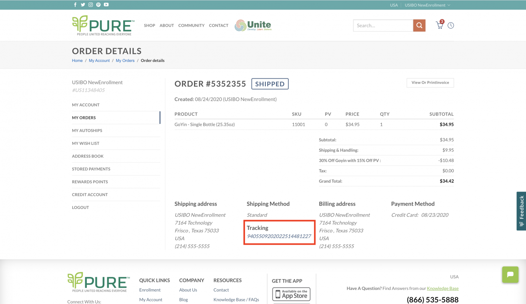
Task: Select MY WISH LIST in the sidebar
Action: (116, 144)
